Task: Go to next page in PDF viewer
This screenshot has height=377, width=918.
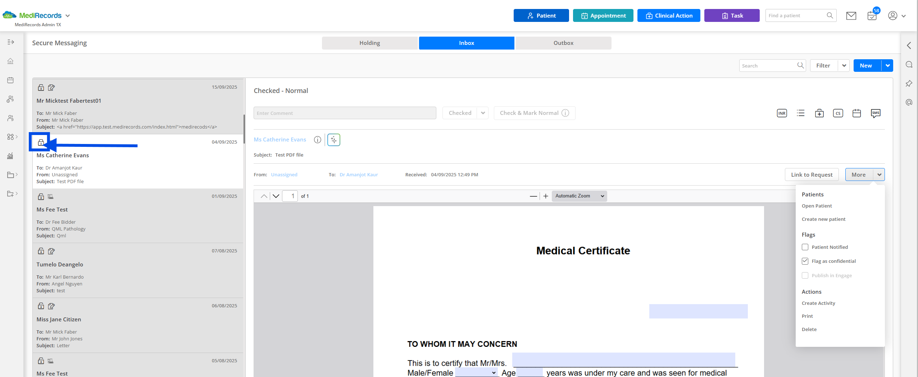Action: tap(276, 196)
